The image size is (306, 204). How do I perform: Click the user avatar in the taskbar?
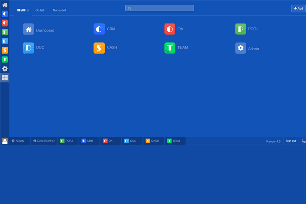coord(5,141)
